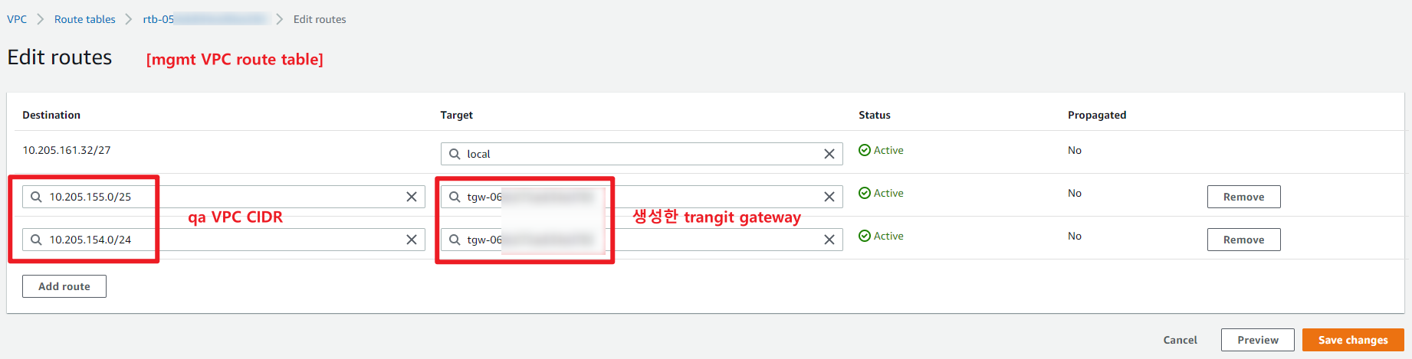Cancel editing routes
Viewport: 1412px width, 359px height.
tap(1180, 340)
